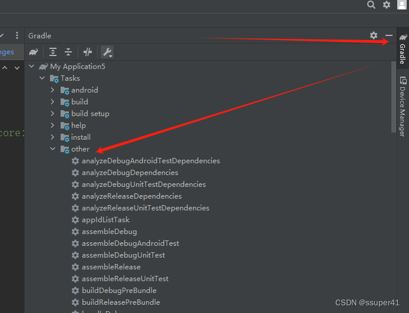Open Gradle panel options gear
The width and height of the screenshot is (409, 313).
(374, 35)
